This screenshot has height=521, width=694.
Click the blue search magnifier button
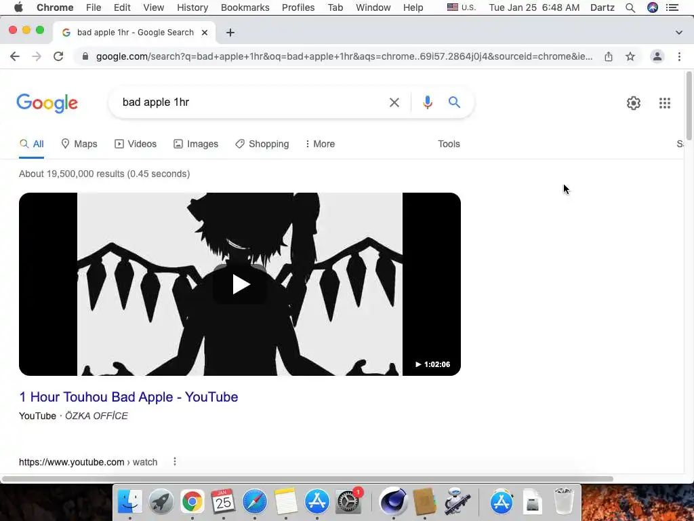[455, 102]
